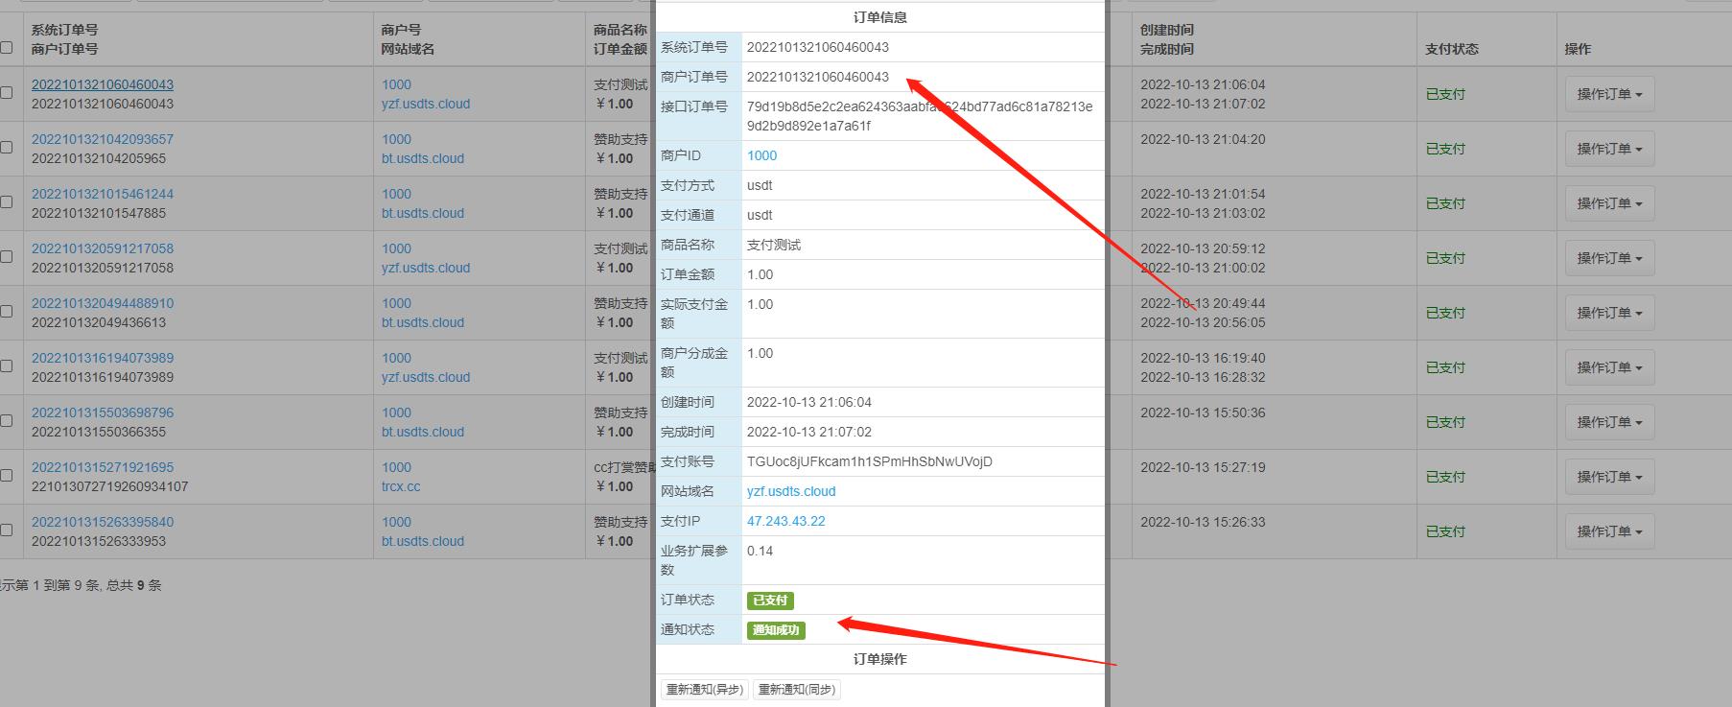
Task: Open 操作订单 dropdown for 15:27:19 order
Action: 1609,477
